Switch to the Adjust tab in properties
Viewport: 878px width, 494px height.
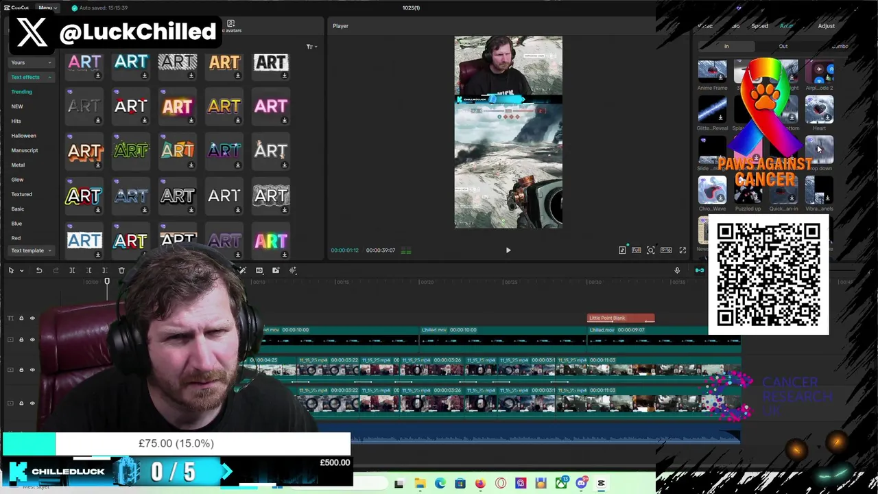click(x=826, y=26)
